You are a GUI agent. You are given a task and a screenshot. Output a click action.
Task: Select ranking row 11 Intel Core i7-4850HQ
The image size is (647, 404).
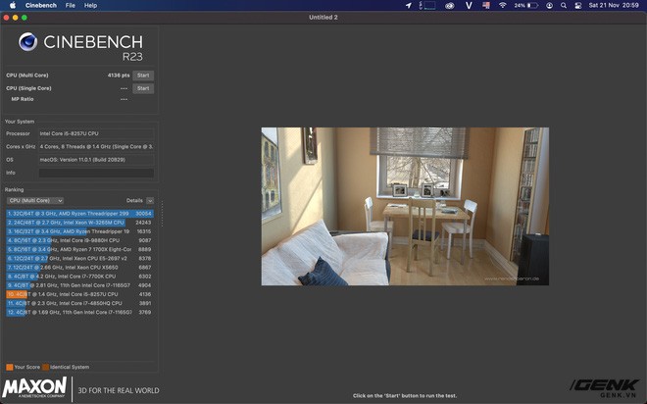click(x=80, y=303)
